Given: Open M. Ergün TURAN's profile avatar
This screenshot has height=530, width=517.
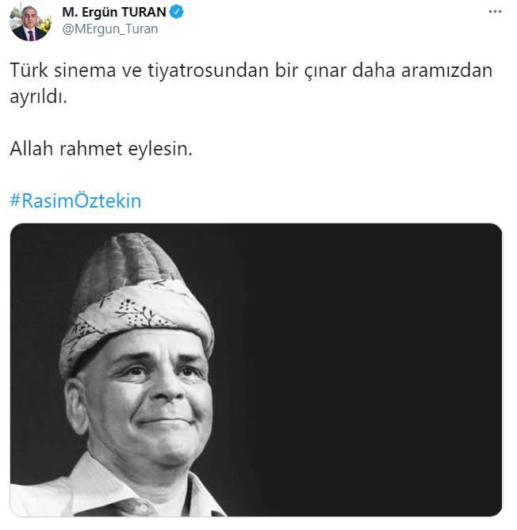Looking at the screenshot, I should [x=30, y=21].
